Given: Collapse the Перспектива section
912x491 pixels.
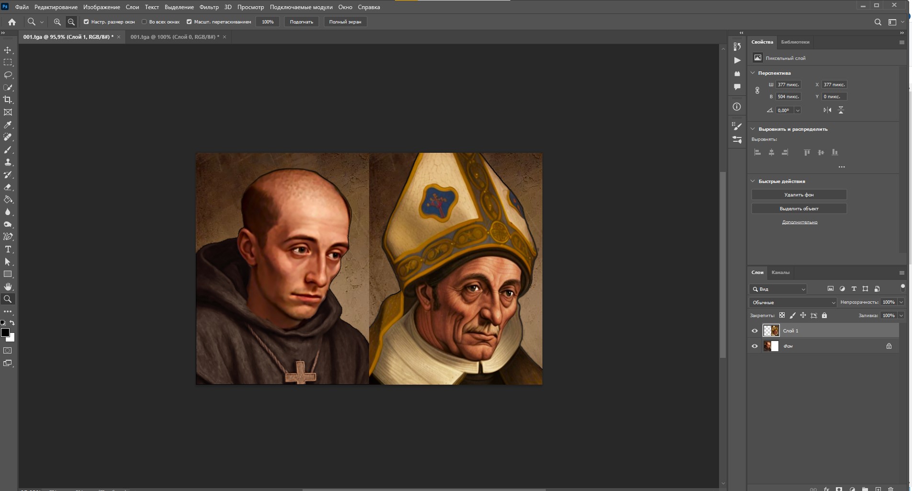Looking at the screenshot, I should [x=753, y=73].
